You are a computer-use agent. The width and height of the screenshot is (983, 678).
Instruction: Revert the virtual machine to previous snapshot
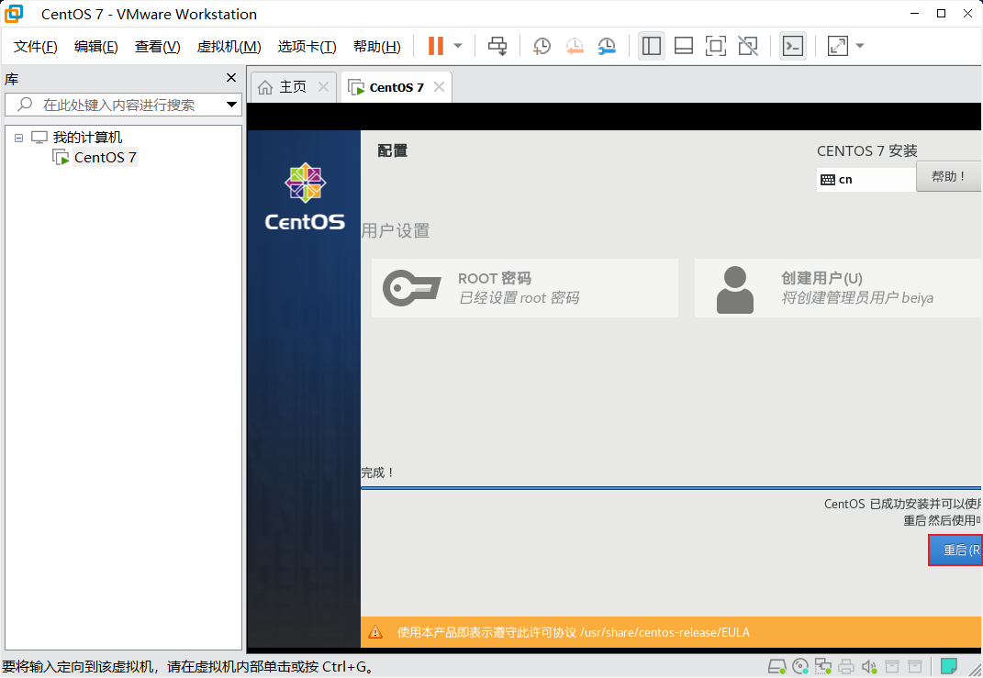575,46
